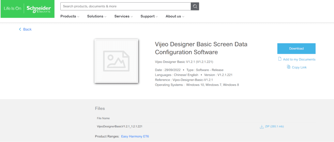Click the Back link text

click(27, 29)
